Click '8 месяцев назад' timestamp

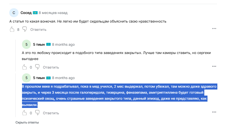(53, 13)
